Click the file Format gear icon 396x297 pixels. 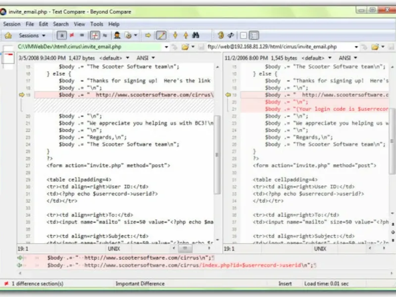128,35
